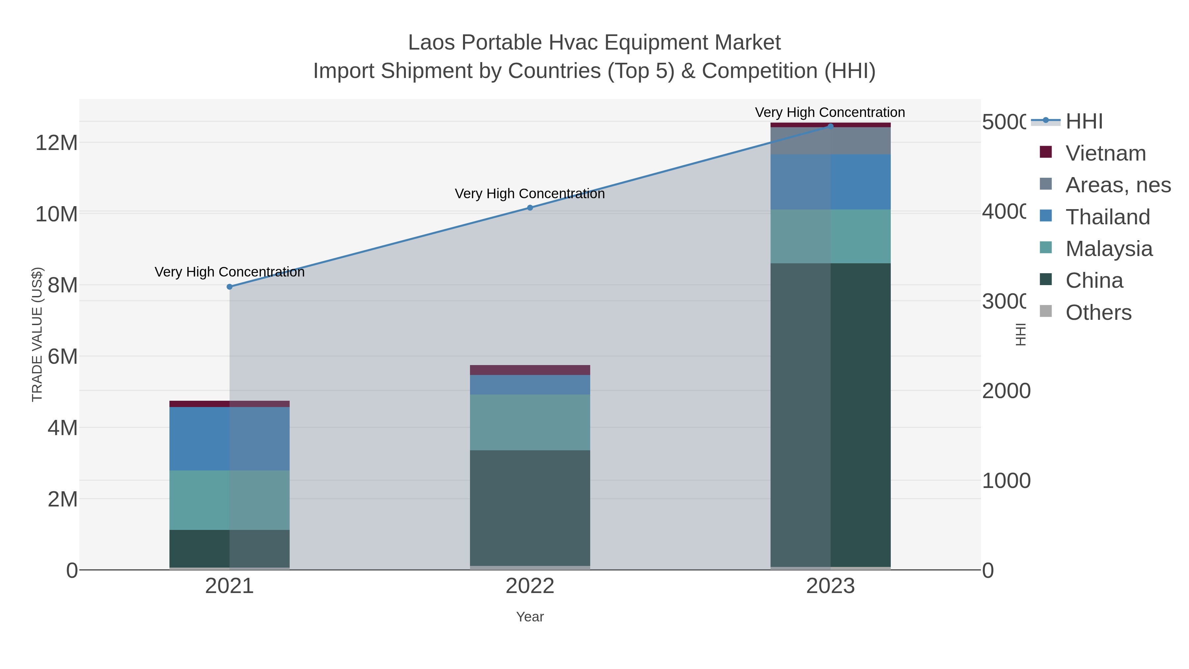
Task: Click the 2021 x-axis label
Action: click(230, 586)
